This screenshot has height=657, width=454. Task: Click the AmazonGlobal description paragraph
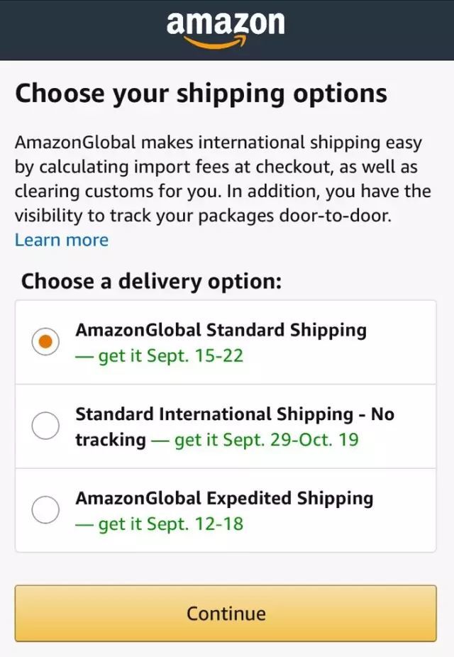[x=223, y=179]
